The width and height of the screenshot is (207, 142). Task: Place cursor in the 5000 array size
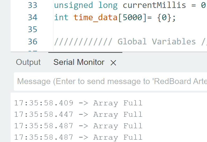coord(132,18)
